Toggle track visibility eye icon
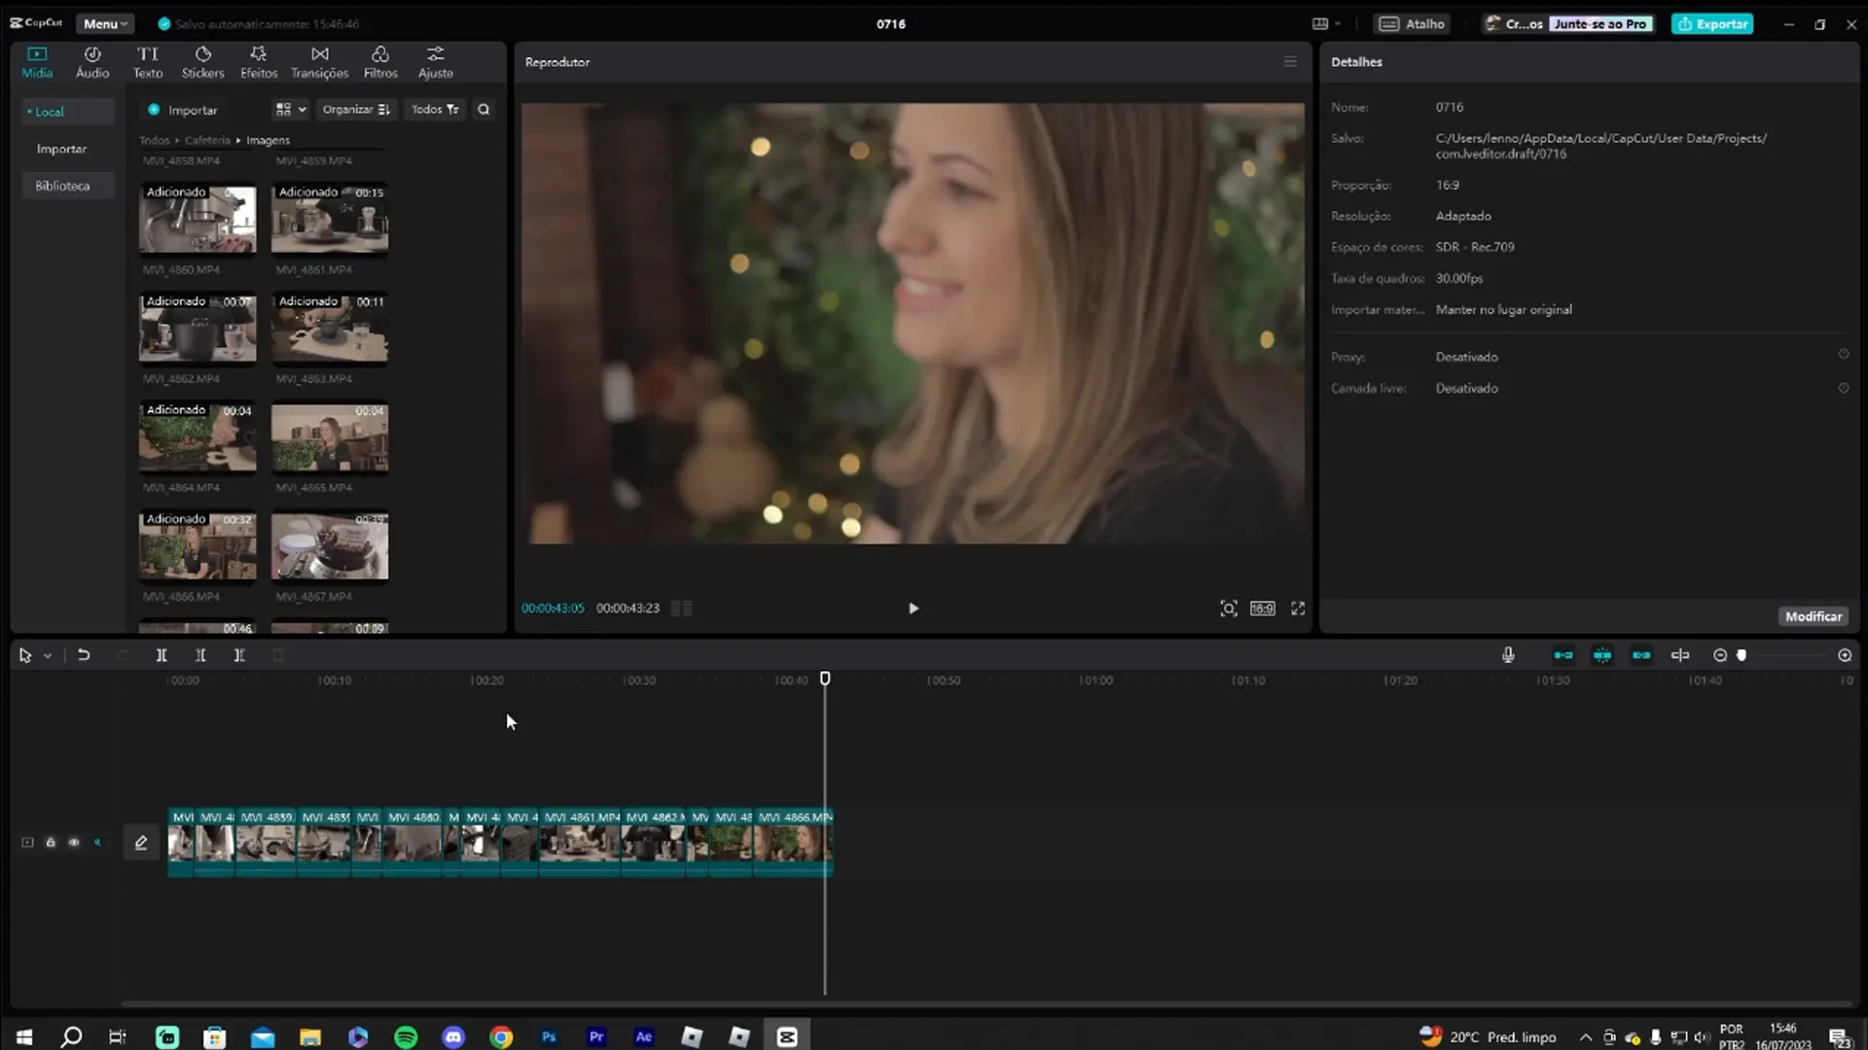The image size is (1868, 1050). click(x=74, y=843)
